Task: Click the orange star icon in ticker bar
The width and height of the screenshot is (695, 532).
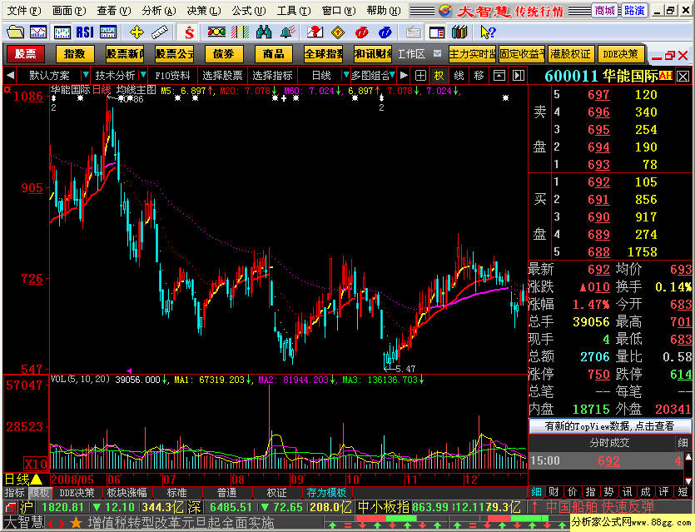Action: (x=77, y=523)
